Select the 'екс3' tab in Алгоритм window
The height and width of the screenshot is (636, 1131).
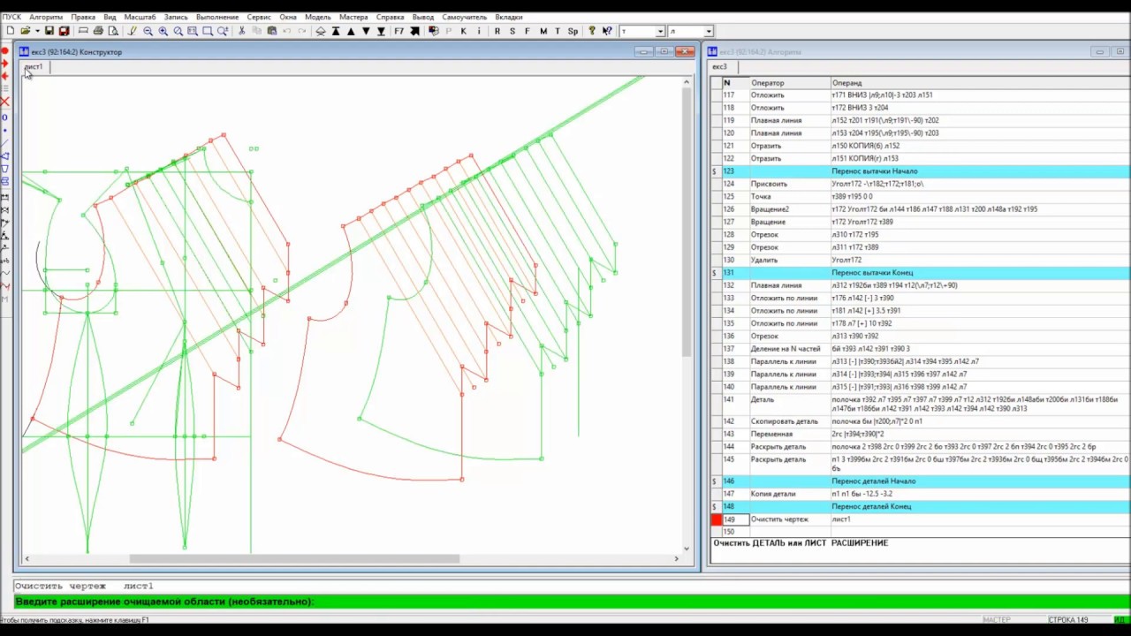point(720,67)
